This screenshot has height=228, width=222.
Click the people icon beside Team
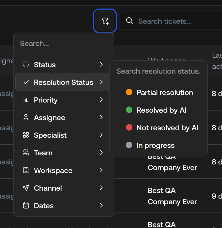click(26, 153)
